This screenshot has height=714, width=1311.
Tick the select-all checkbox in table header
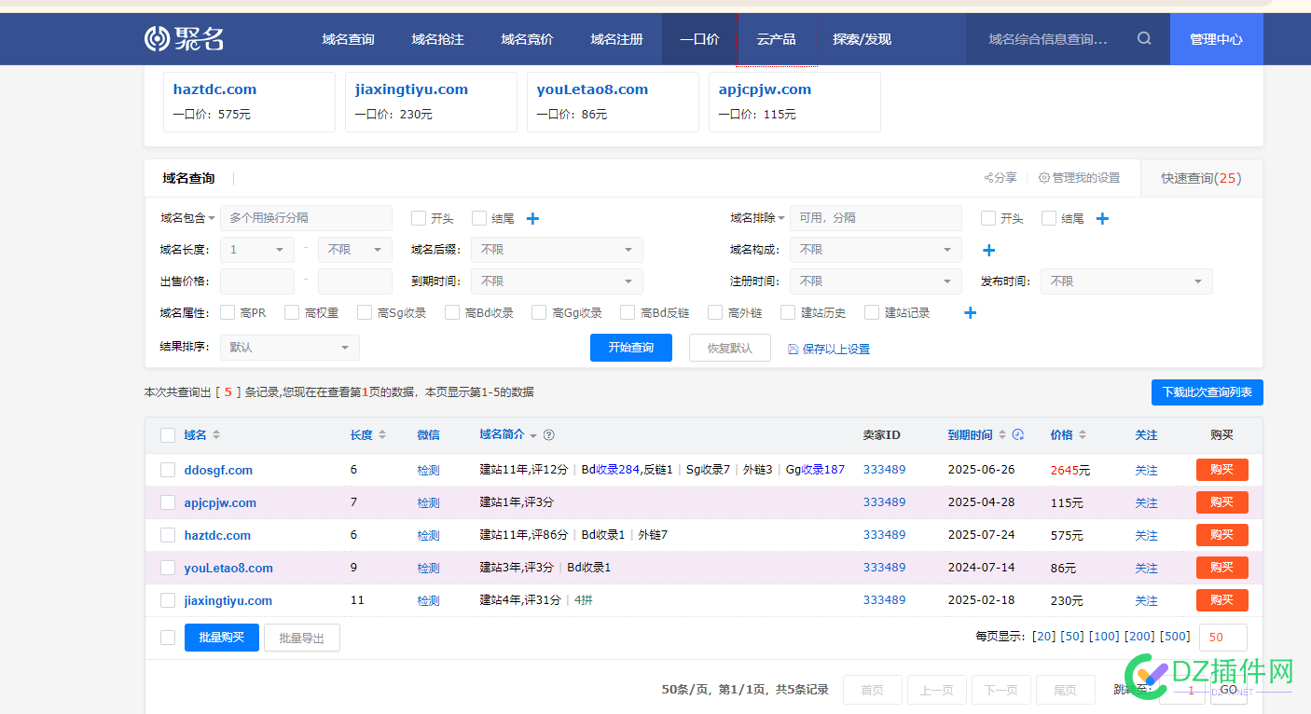click(168, 435)
